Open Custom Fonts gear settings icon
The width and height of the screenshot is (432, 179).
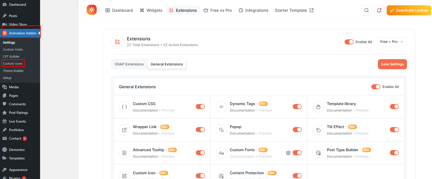coord(288,153)
